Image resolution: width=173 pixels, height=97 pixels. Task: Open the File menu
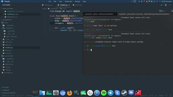50,2
